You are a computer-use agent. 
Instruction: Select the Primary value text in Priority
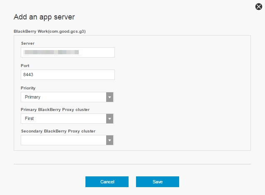point(32,97)
